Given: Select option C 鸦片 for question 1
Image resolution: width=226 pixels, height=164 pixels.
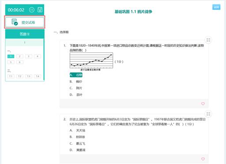Looking at the screenshot, I should click(x=76, y=88).
